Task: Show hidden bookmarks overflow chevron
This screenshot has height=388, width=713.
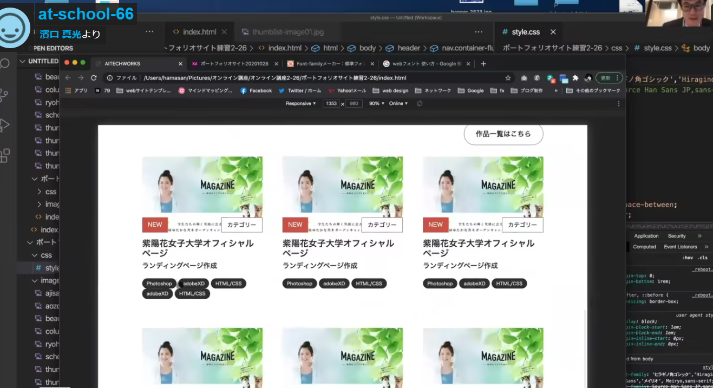Action: coord(556,90)
